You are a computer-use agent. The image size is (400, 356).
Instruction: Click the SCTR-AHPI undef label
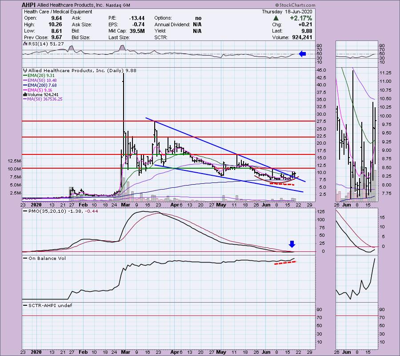pyautogui.click(x=50, y=305)
